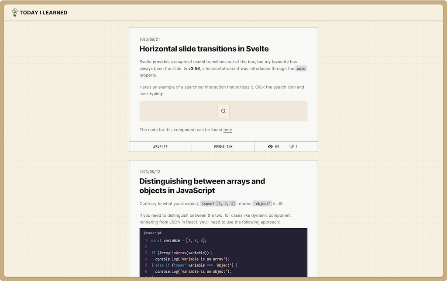Follow the 'here' link to component code
The image size is (447, 281).
pos(227,130)
